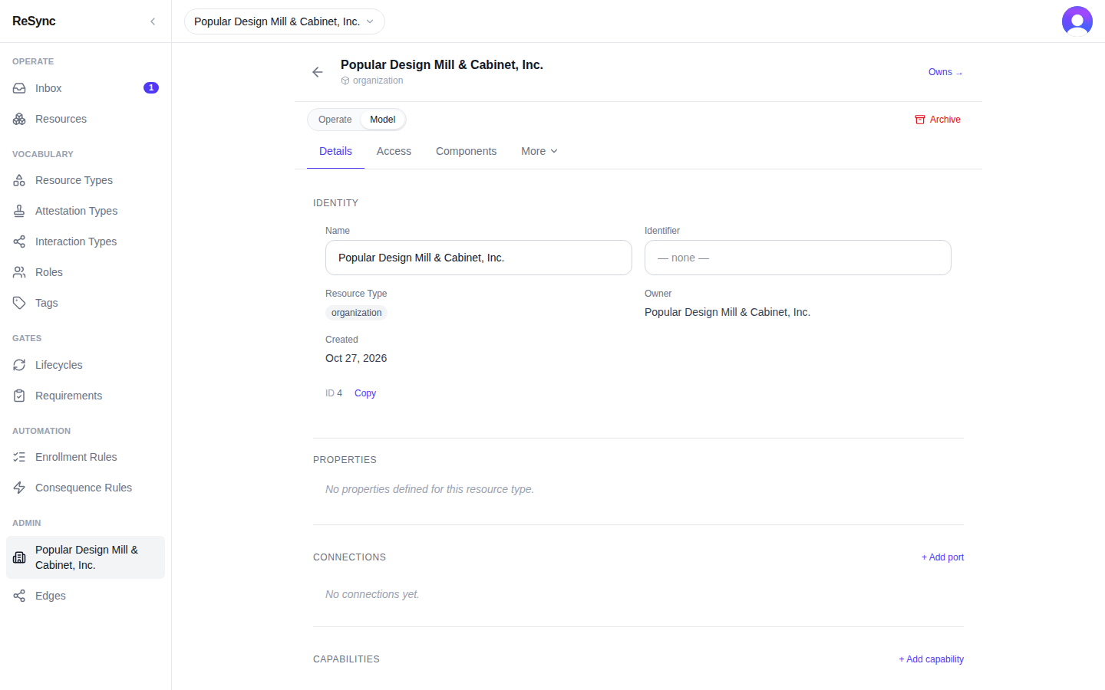Image resolution: width=1105 pixels, height=690 pixels.
Task: Open Resources via its sidebar icon
Action: [19, 119]
